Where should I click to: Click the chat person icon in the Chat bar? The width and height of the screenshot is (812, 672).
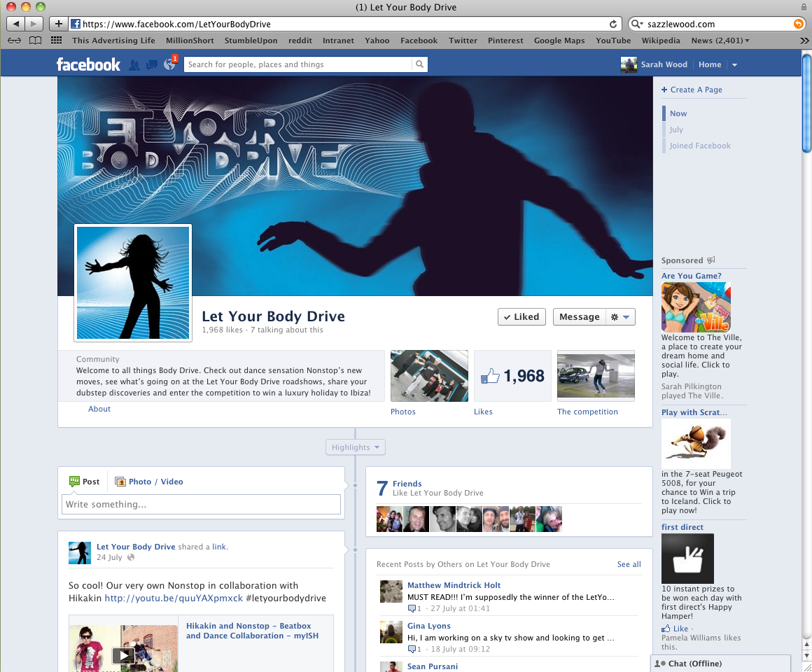(659, 663)
